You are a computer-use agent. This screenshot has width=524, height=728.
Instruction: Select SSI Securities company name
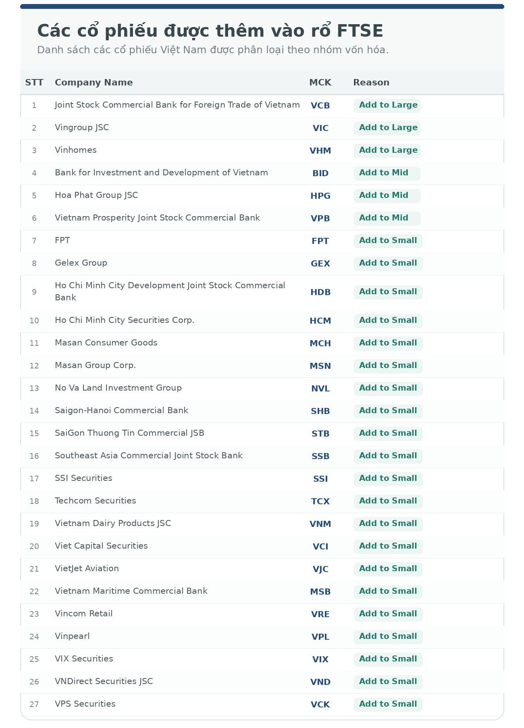[x=83, y=478]
